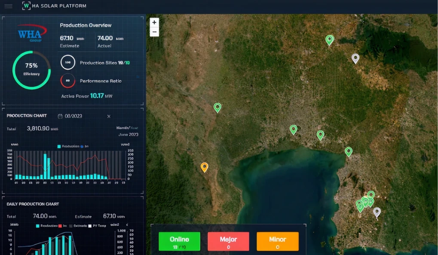Screen dimensions: 438x255
Task: Switch the Monthly/Year chart view
Action: coord(127,128)
